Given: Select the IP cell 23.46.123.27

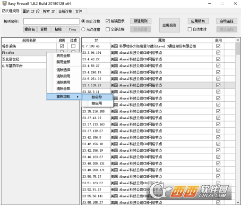Looking at the screenshot, I should click(x=96, y=157).
